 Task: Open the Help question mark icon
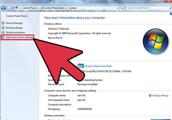[171, 14]
